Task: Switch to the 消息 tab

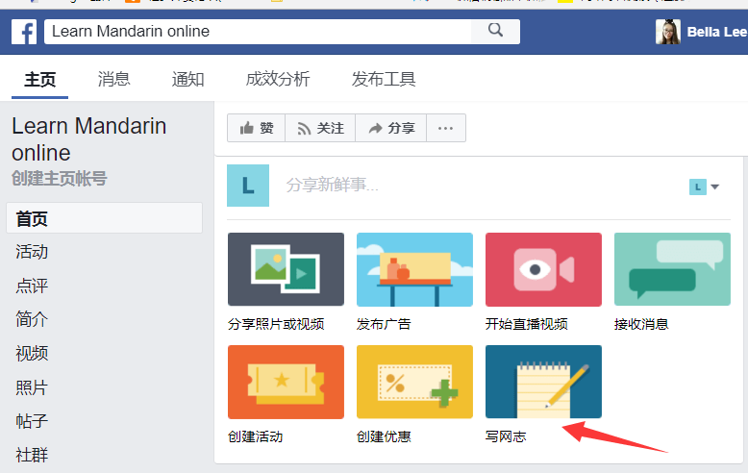Action: coord(113,79)
